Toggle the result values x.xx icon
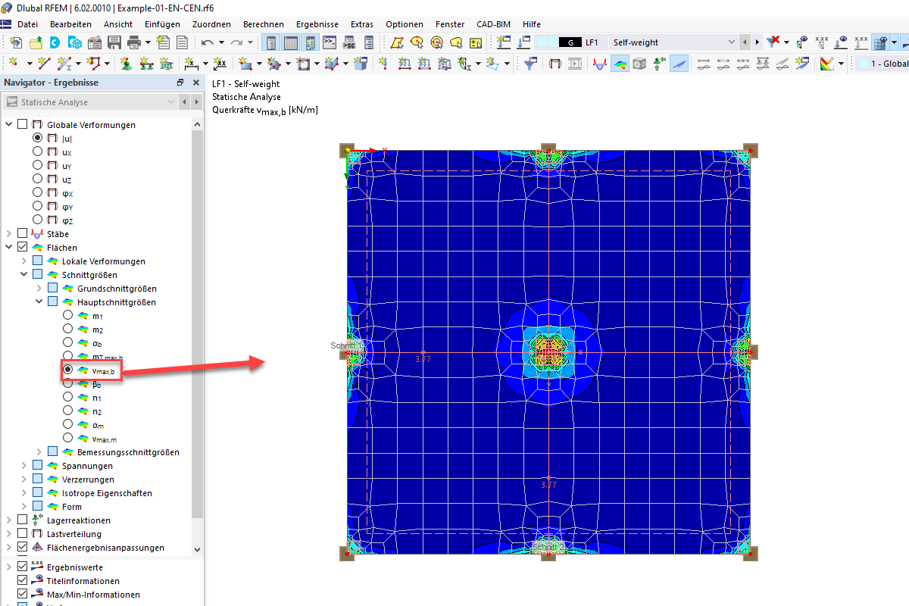Image resolution: width=909 pixels, height=606 pixels. pyautogui.click(x=821, y=42)
